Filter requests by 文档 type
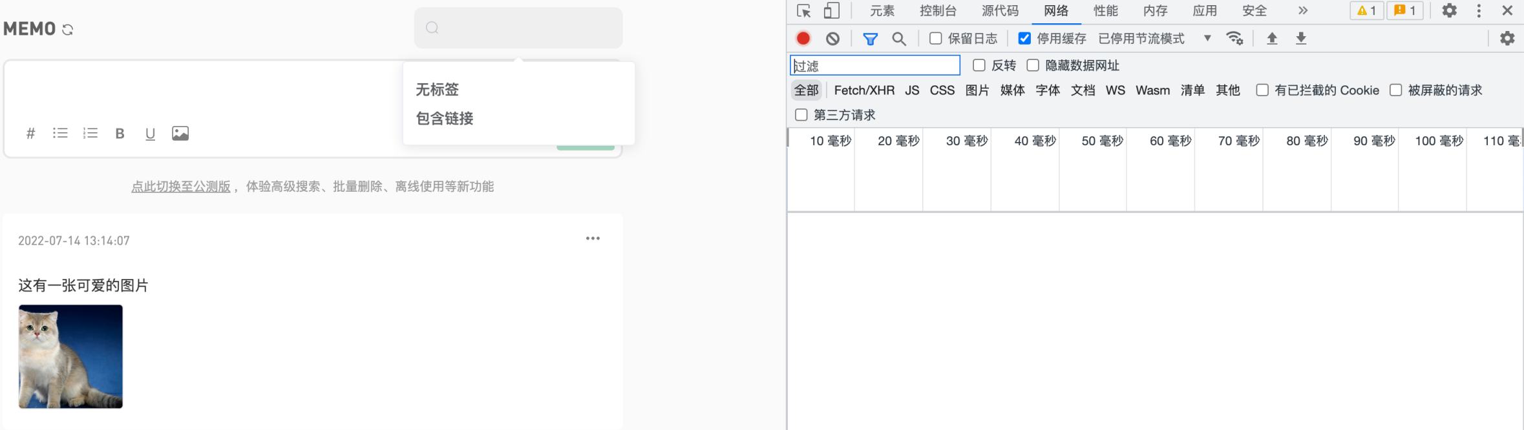Screen dimensions: 1524x430 click(1083, 90)
